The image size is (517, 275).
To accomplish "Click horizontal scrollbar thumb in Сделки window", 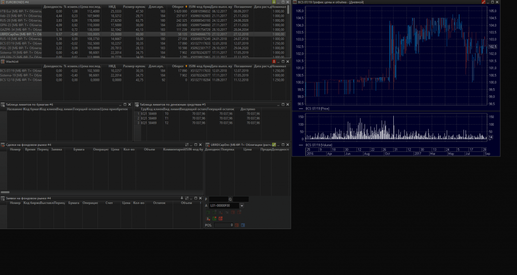I will coord(5,192).
